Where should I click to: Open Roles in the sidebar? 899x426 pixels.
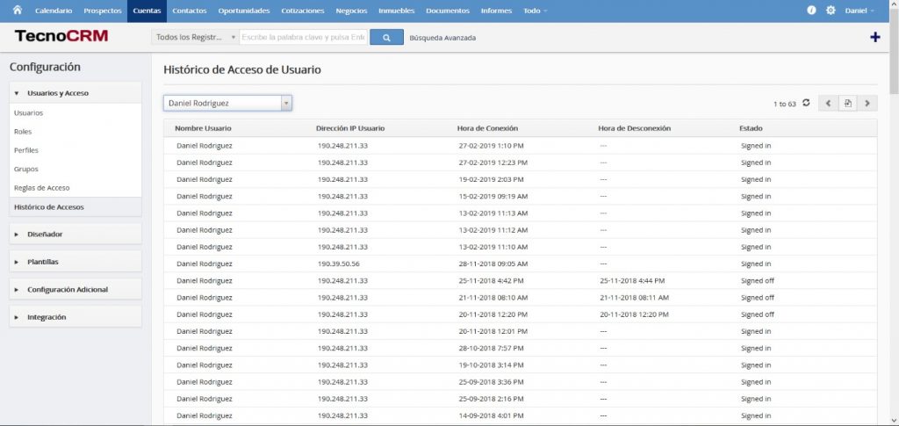pyautogui.click(x=23, y=132)
